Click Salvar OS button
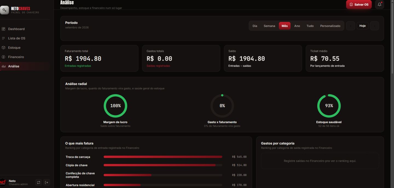 (359, 4)
